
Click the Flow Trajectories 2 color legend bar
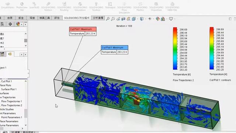(175, 48)
